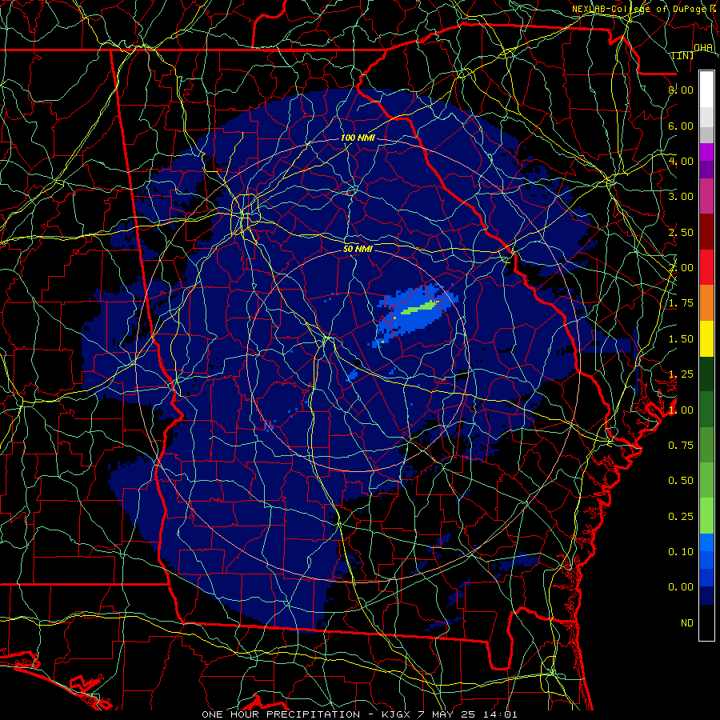Click the 3.00 legend value
Viewport: 720px width, 720px height.
(681, 197)
